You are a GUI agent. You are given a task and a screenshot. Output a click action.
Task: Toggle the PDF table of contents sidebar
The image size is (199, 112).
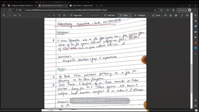(x=4, y=15)
